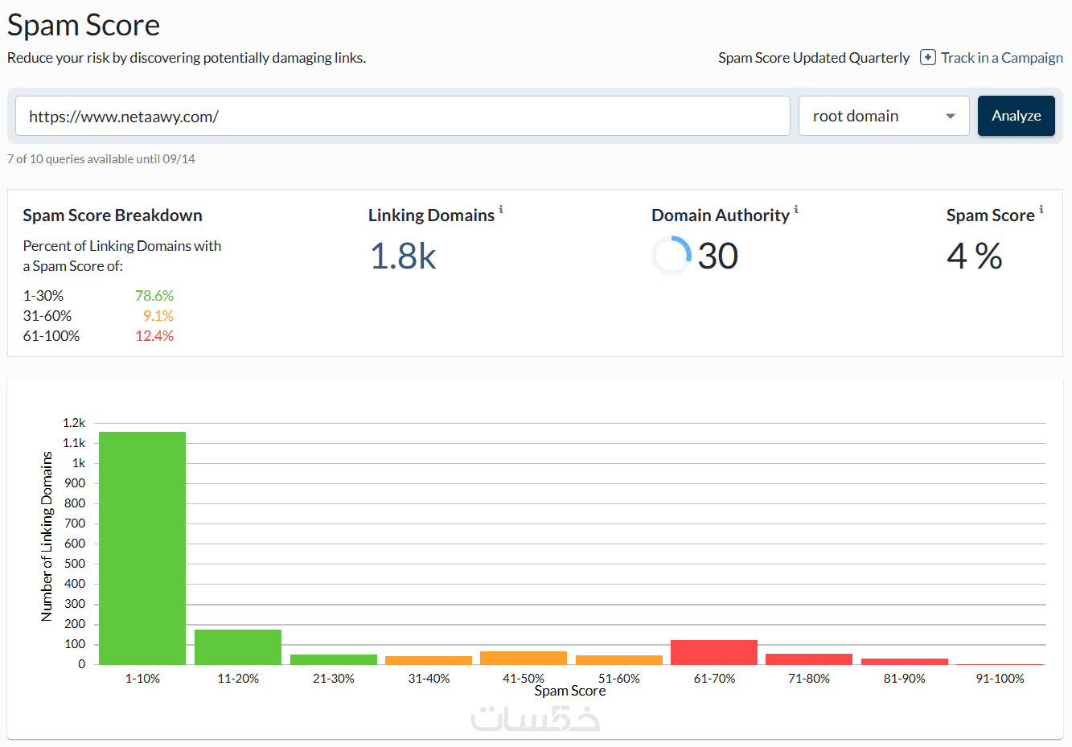Open the Track in a Campaign link
Image resolution: width=1072 pixels, height=747 pixels.
pos(1001,58)
